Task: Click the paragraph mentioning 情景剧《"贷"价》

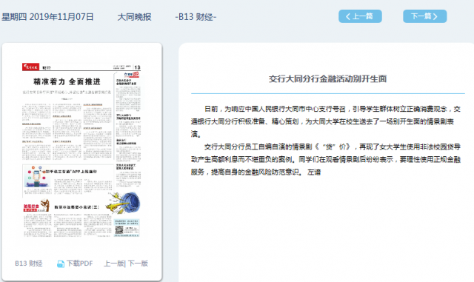Action: click(326, 159)
